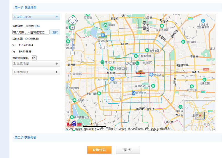Expand the 3. 添加标注 section
The image size is (222, 158).
pos(36,72)
